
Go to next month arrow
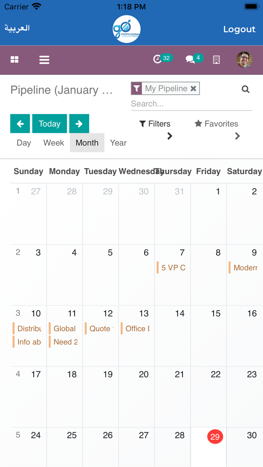pyautogui.click(x=79, y=124)
